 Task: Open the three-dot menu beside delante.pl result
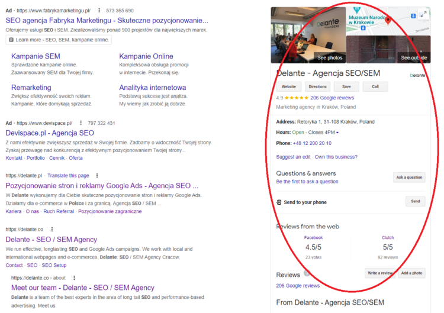[x=97, y=176]
